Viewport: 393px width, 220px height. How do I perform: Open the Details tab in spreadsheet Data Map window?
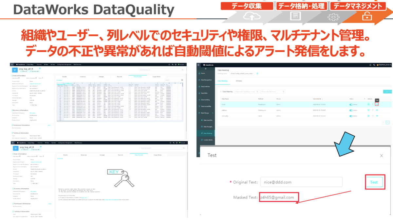pyautogui.click(x=65, y=76)
